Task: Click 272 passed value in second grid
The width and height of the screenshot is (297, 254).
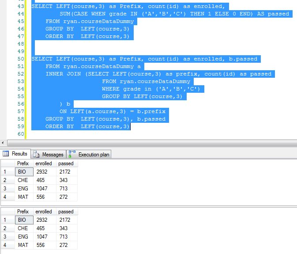Action: pyautogui.click(x=67, y=245)
